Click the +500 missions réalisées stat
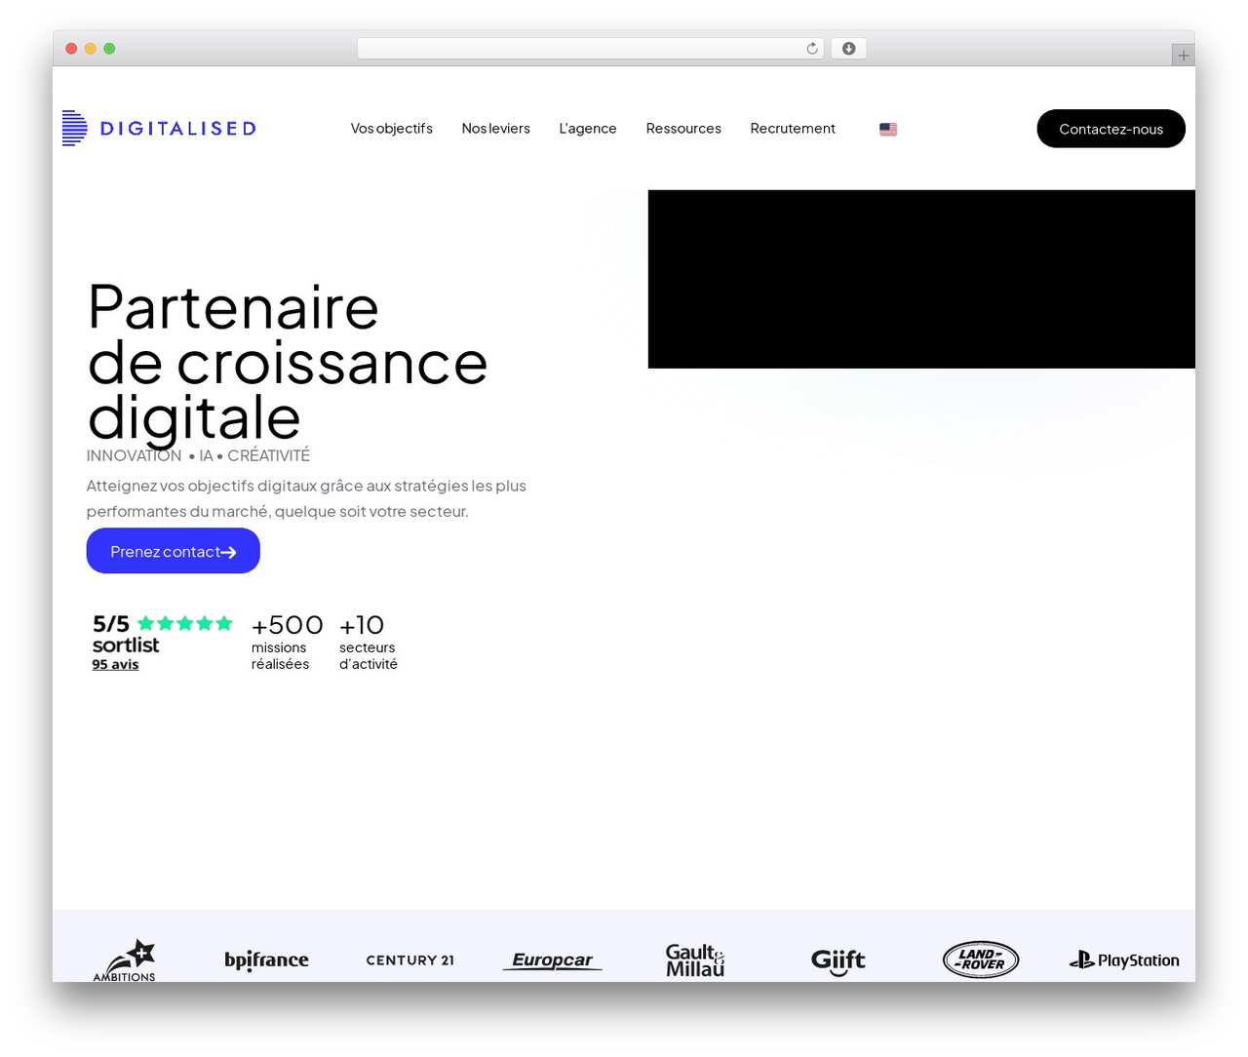The image size is (1248, 1057). (287, 642)
